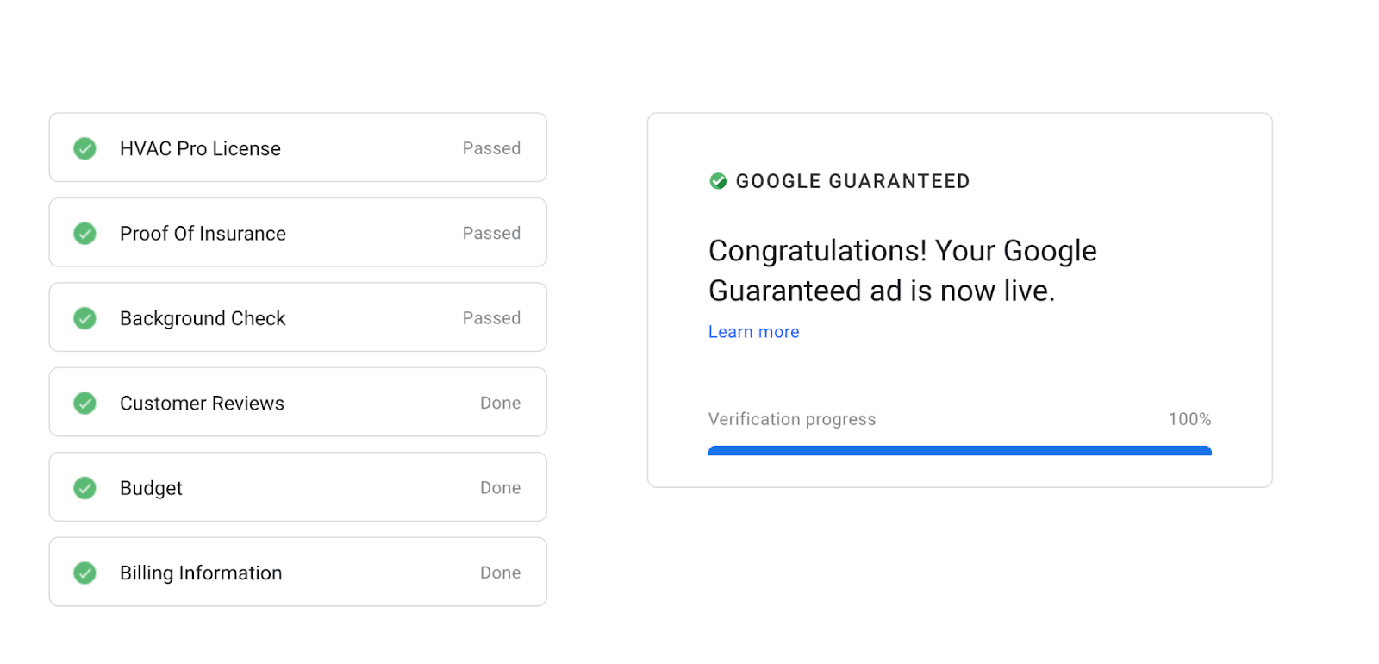This screenshot has width=1379, height=664.
Task: Expand the Background Check card for details
Action: point(297,317)
